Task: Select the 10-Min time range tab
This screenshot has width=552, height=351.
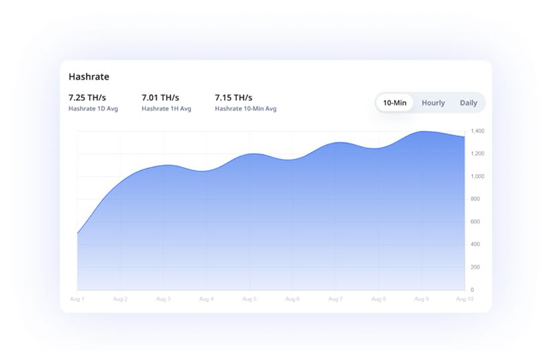Action: pyautogui.click(x=395, y=103)
